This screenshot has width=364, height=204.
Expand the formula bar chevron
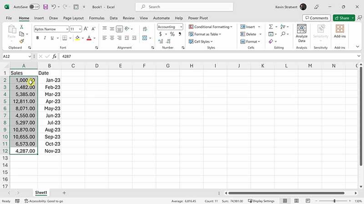359,56
